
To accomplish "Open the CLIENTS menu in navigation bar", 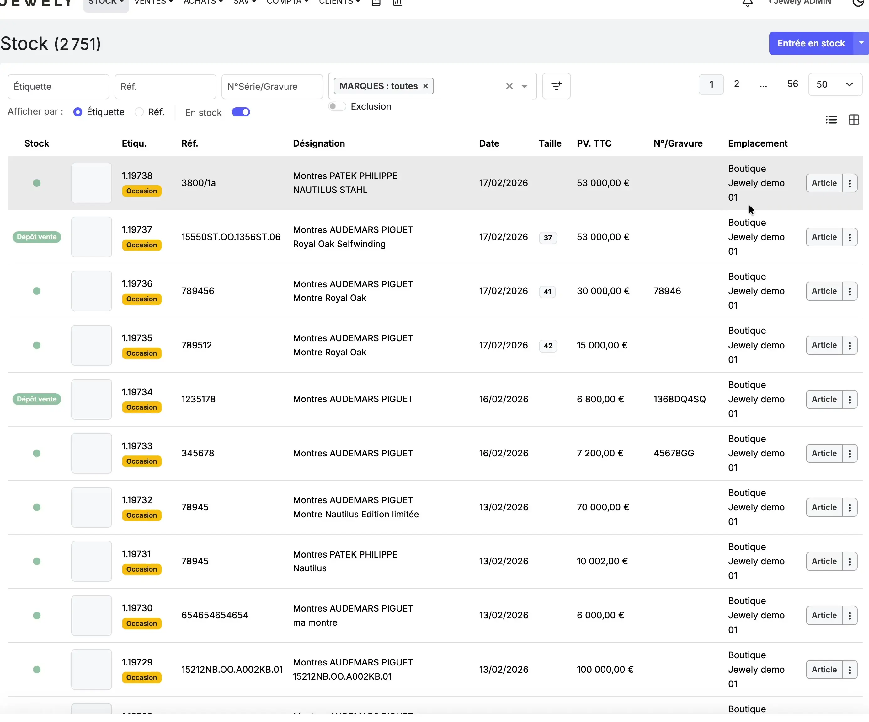I will click(x=339, y=2).
